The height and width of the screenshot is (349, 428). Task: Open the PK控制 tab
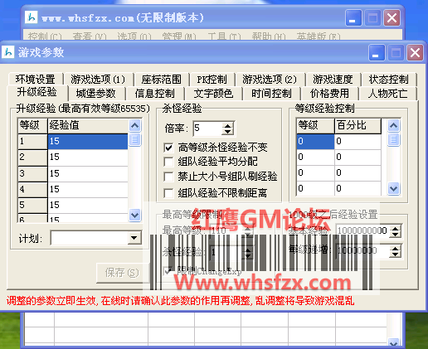212,80
